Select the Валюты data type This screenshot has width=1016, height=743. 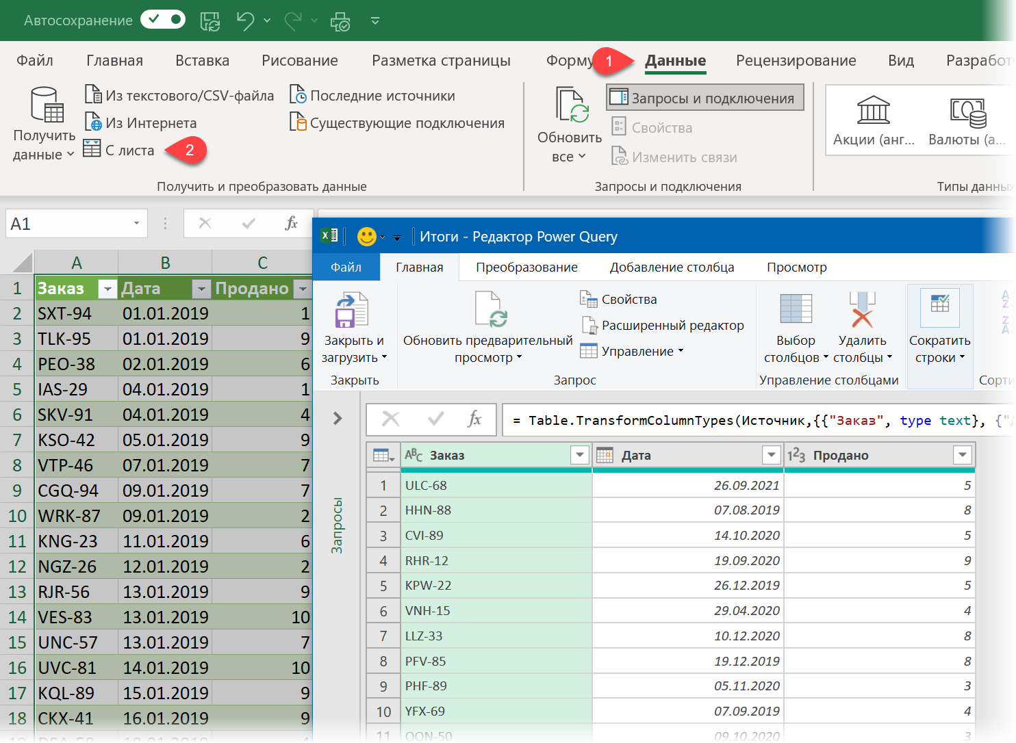(967, 121)
